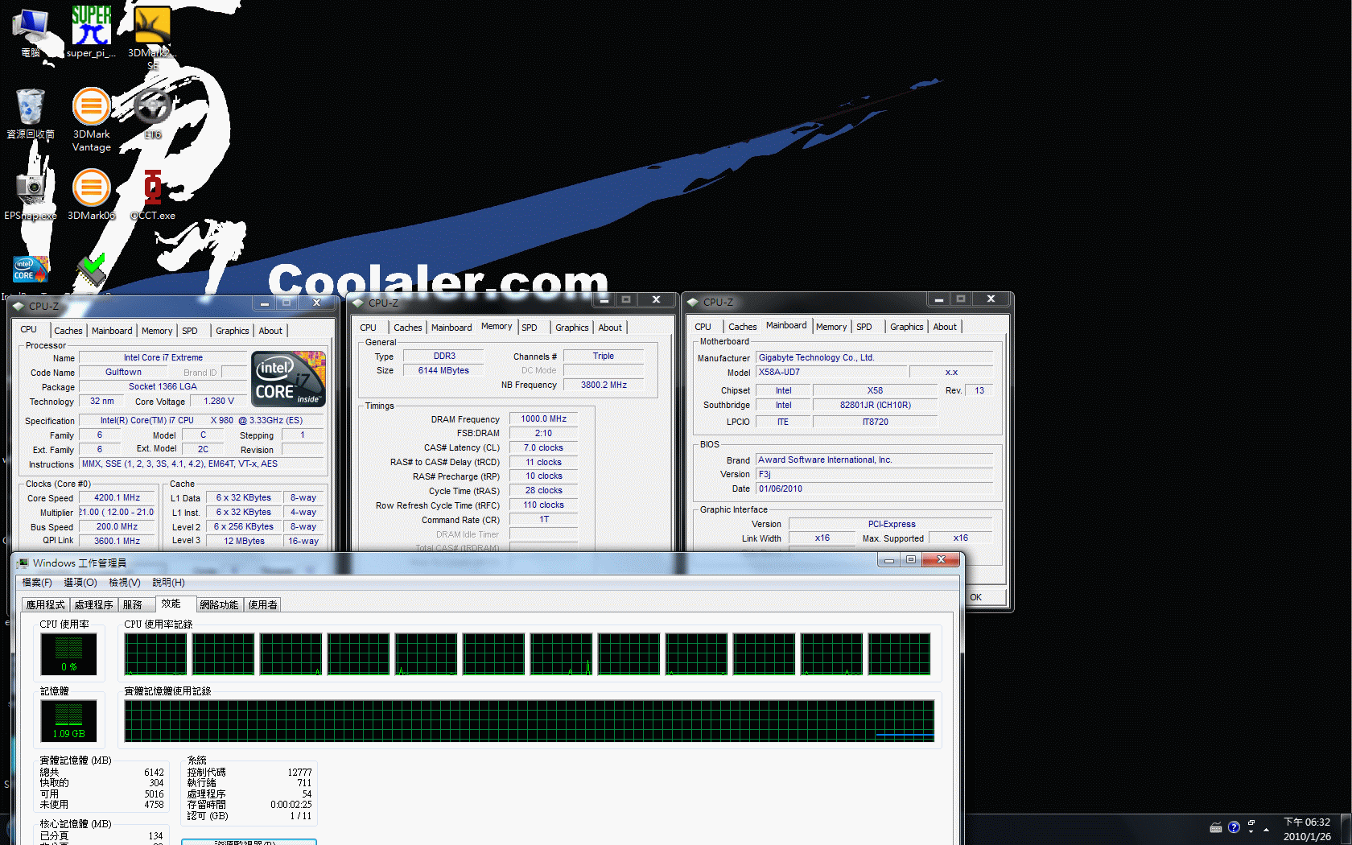
Task: Click the show desktop strip at taskbar end
Action: coord(1346,829)
